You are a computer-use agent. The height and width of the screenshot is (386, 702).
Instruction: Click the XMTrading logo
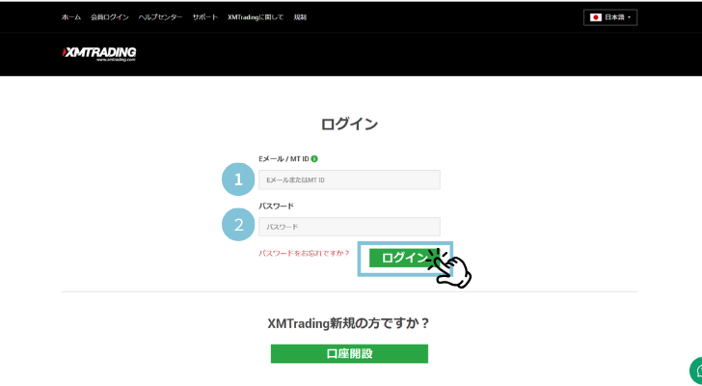pos(99,53)
